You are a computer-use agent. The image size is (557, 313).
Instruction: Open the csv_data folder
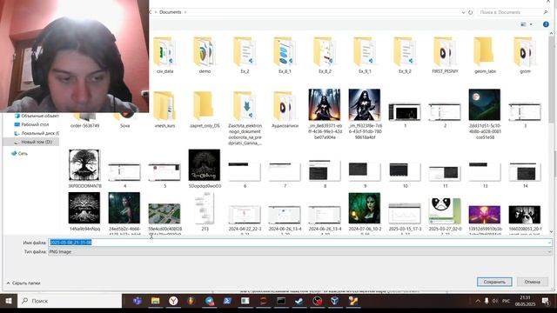tap(164, 55)
